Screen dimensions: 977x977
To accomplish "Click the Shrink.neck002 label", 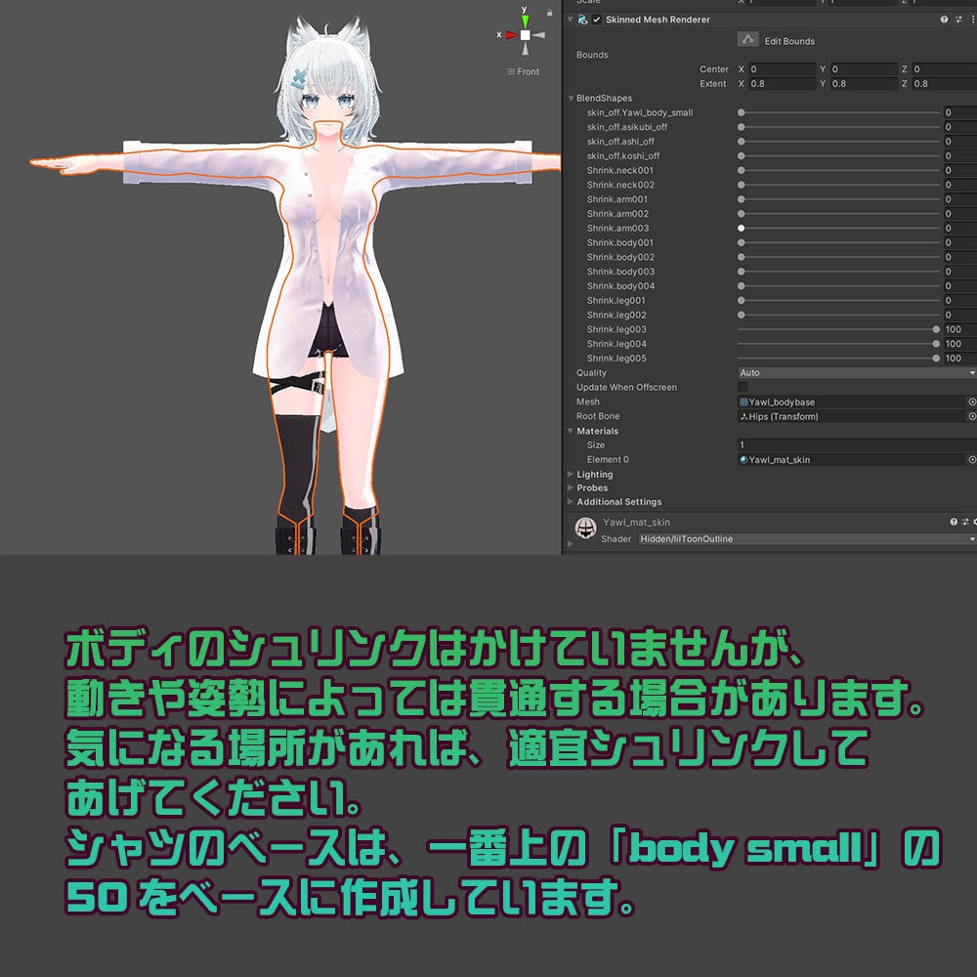I will pyautogui.click(x=620, y=185).
